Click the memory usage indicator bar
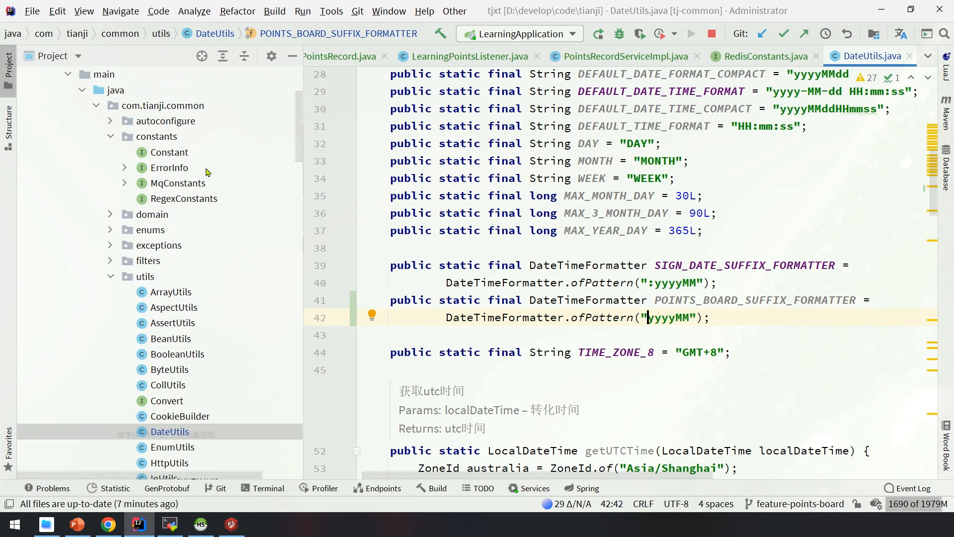 (x=918, y=504)
